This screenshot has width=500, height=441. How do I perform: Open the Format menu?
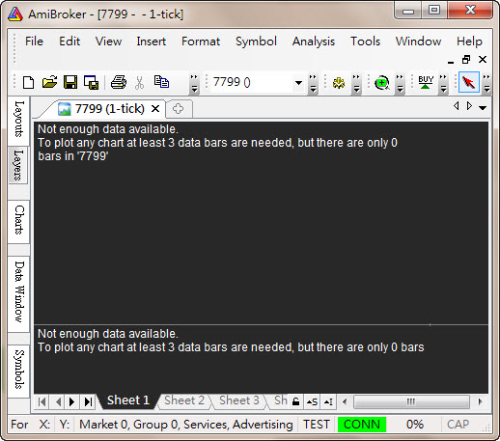[201, 41]
